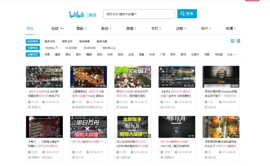This screenshot has width=270, height=166.
Task: Sort results by 最多收藏
Action: pos(102,41)
